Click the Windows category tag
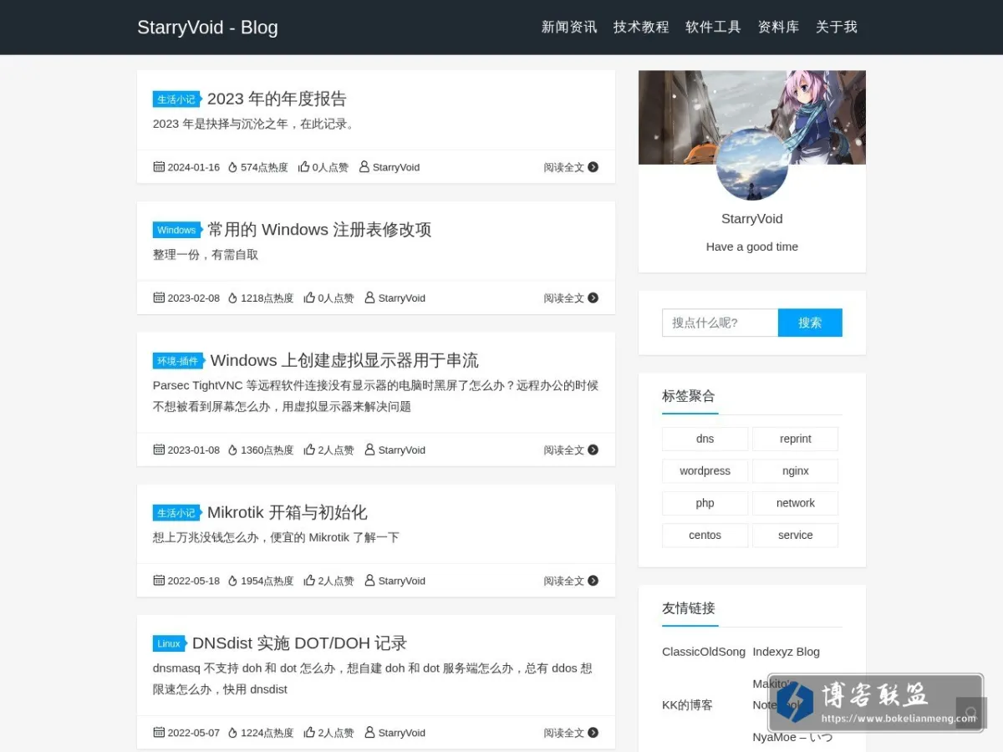 176,230
